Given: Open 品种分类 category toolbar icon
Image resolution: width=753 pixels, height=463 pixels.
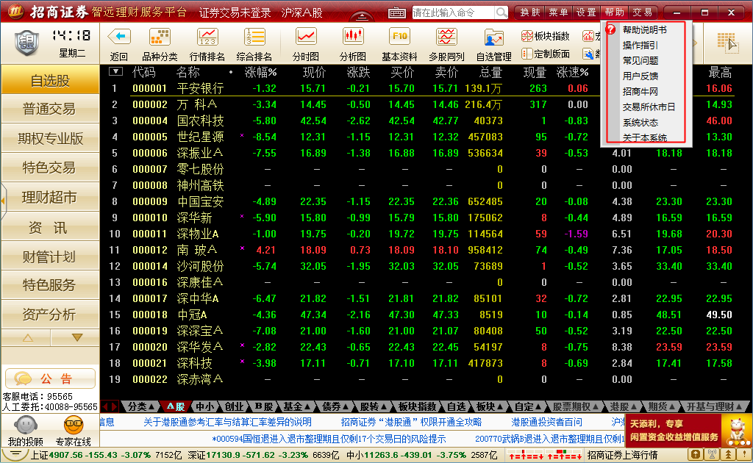Looking at the screenshot, I should coord(160,37).
